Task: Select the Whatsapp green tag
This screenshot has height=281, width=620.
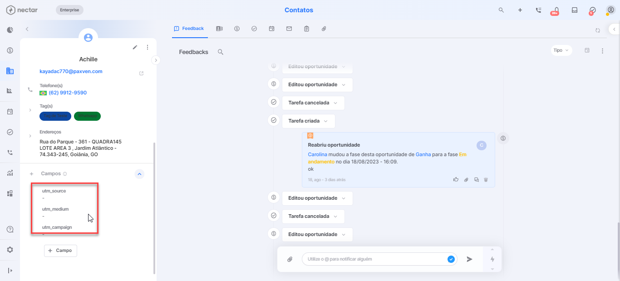Action: point(87,116)
